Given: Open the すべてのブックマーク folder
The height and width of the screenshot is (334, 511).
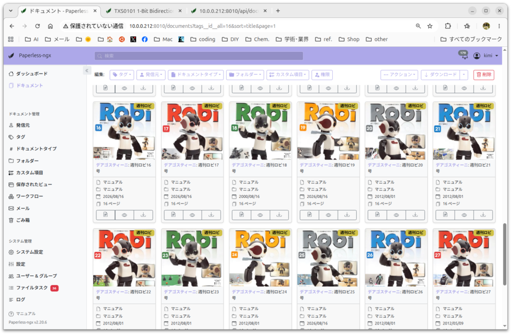Looking at the screenshot, I should [x=471, y=39].
